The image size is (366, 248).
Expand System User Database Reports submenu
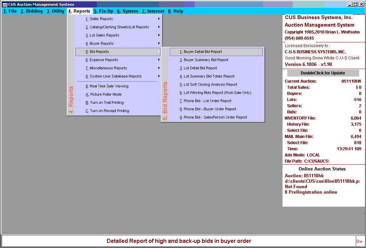point(118,76)
